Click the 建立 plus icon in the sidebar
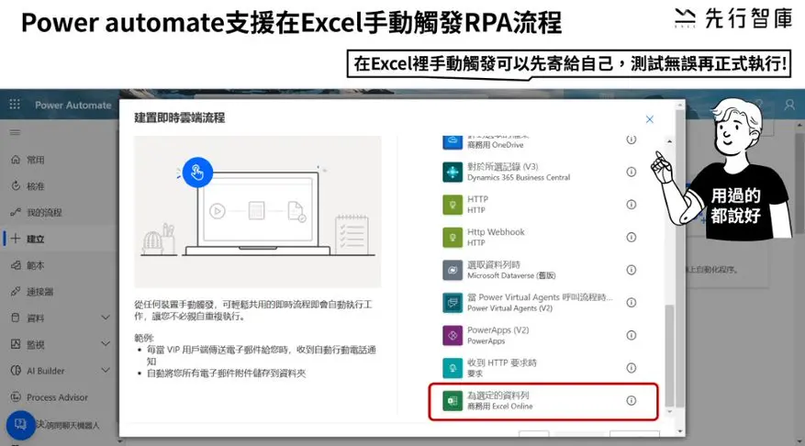Viewport: 805px width, 446px height. 16,239
